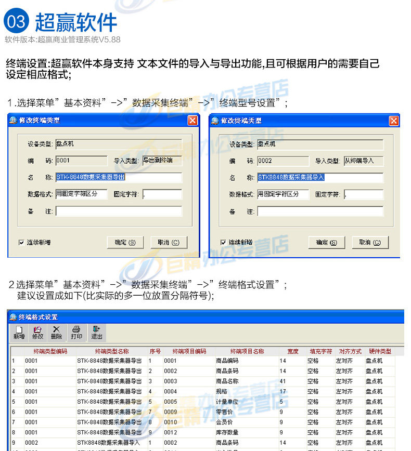Open 导入类型 field showing 导出到终端
This screenshot has height=451, width=411.
[x=162, y=161]
